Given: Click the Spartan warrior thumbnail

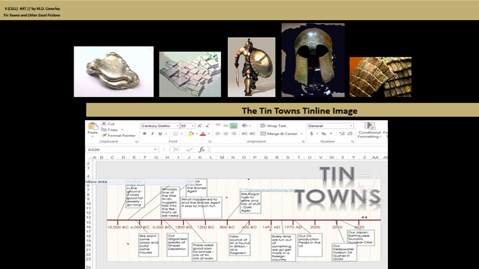Looking at the screenshot, I should point(251,67).
